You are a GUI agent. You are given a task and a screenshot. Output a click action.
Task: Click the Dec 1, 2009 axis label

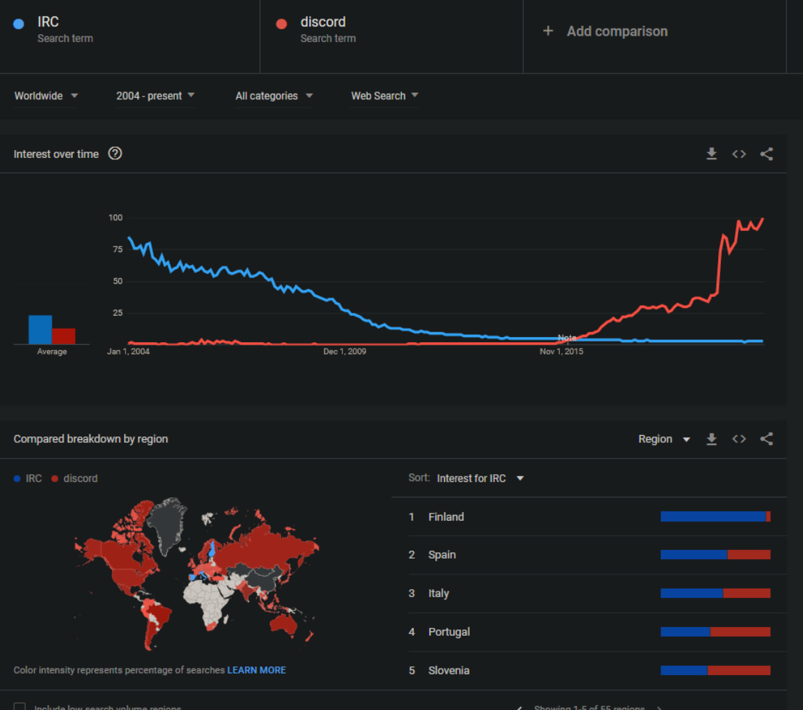(345, 351)
